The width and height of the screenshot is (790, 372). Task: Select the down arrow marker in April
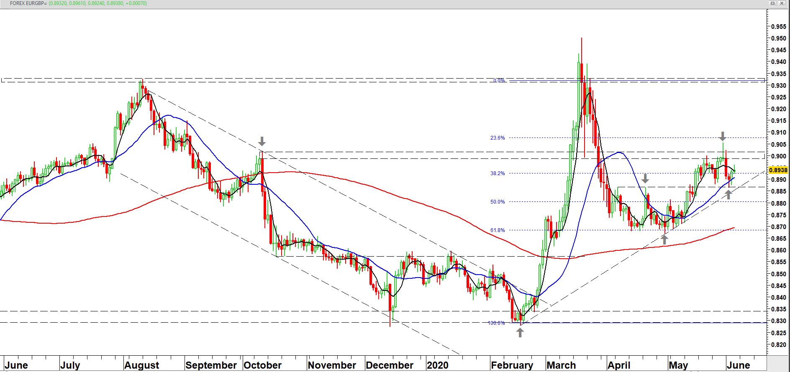pyautogui.click(x=645, y=178)
